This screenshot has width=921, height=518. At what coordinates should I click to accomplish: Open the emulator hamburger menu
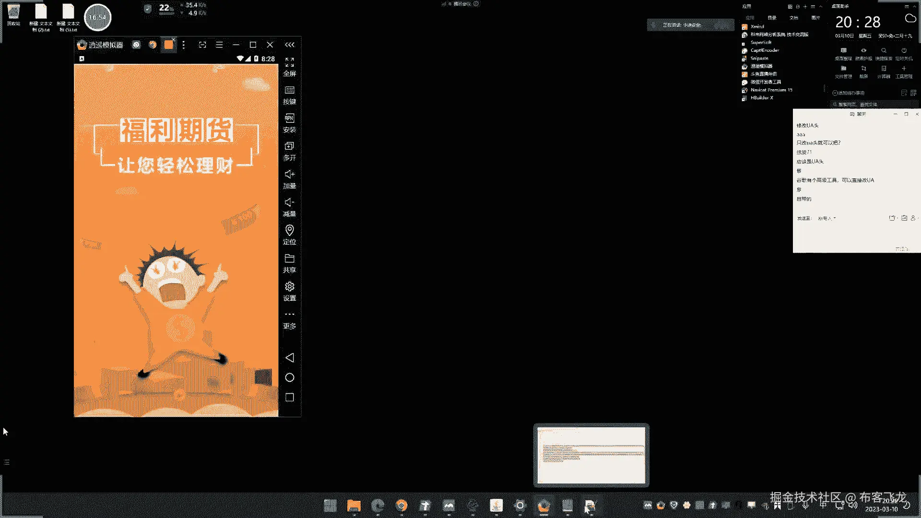[219, 45]
